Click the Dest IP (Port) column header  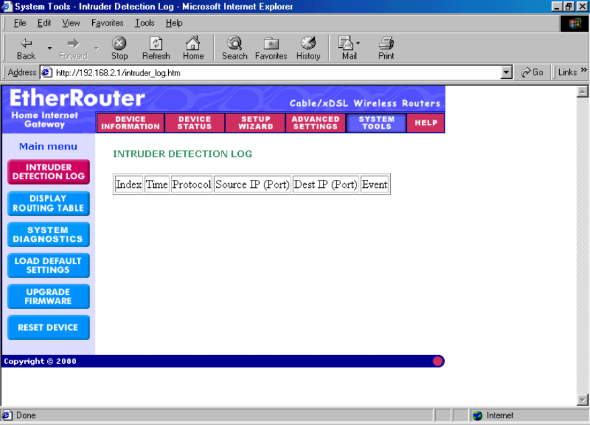point(326,185)
